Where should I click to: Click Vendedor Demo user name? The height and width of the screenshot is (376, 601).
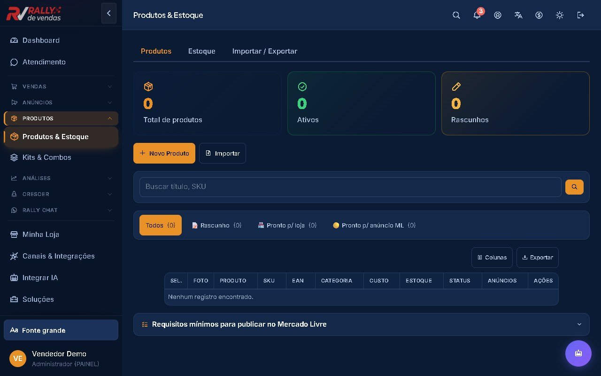(59, 354)
